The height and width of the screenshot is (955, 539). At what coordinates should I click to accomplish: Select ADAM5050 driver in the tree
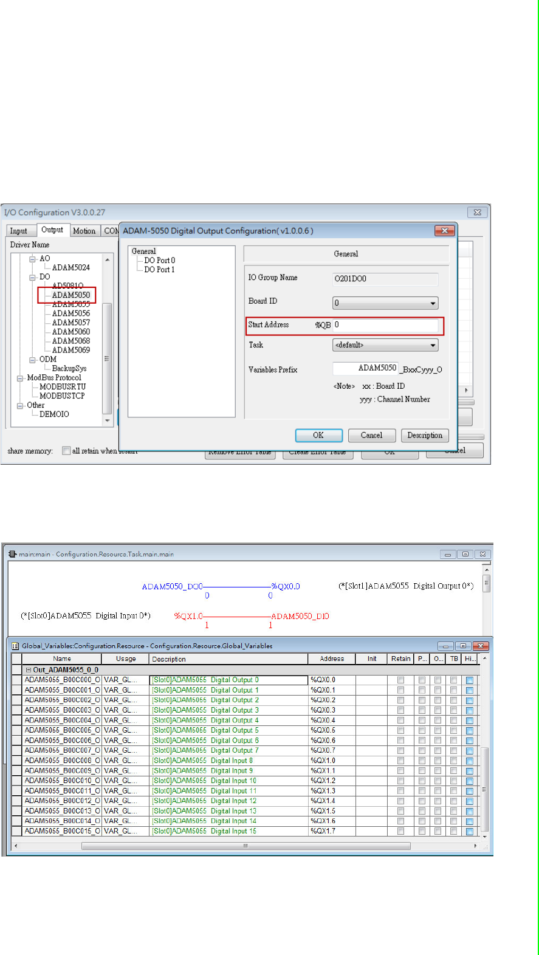click(70, 295)
